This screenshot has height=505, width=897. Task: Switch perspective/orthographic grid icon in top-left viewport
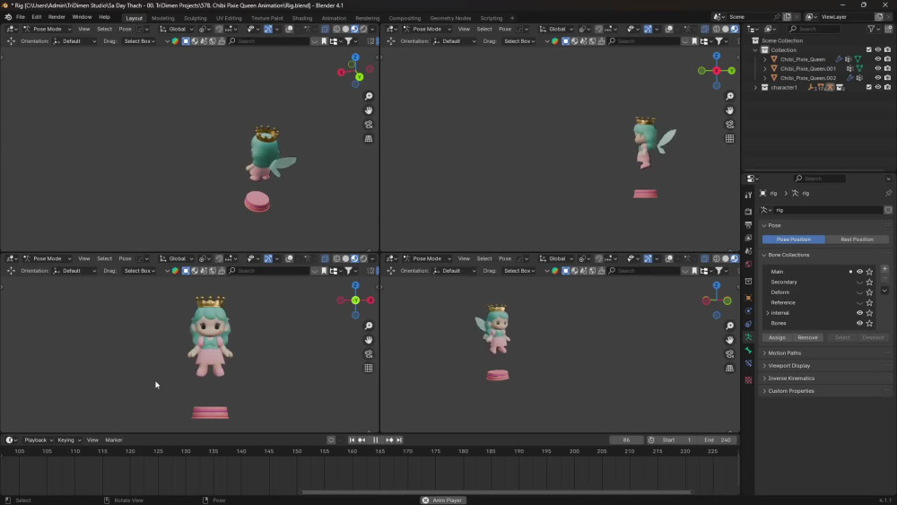[x=369, y=138]
